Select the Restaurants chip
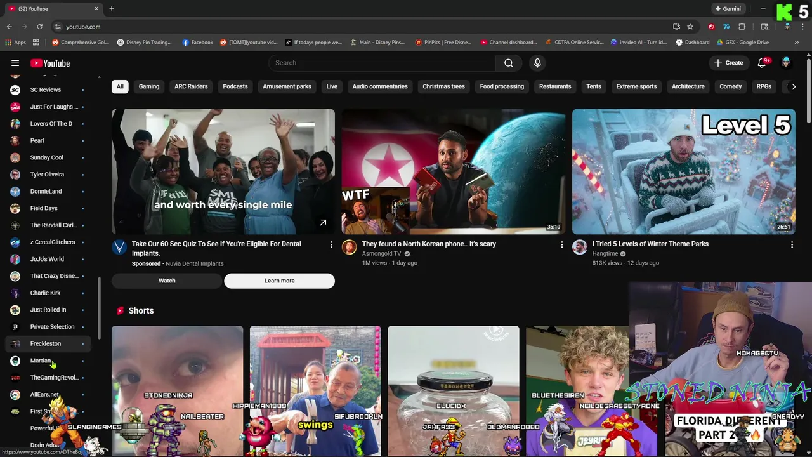Image resolution: width=812 pixels, height=457 pixels. (x=555, y=86)
